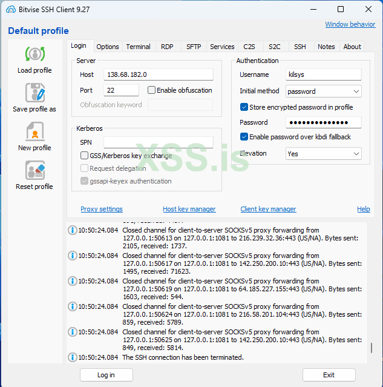
Task: Click 'The SSH connection has been terminated.' log text
Action: coord(183,357)
